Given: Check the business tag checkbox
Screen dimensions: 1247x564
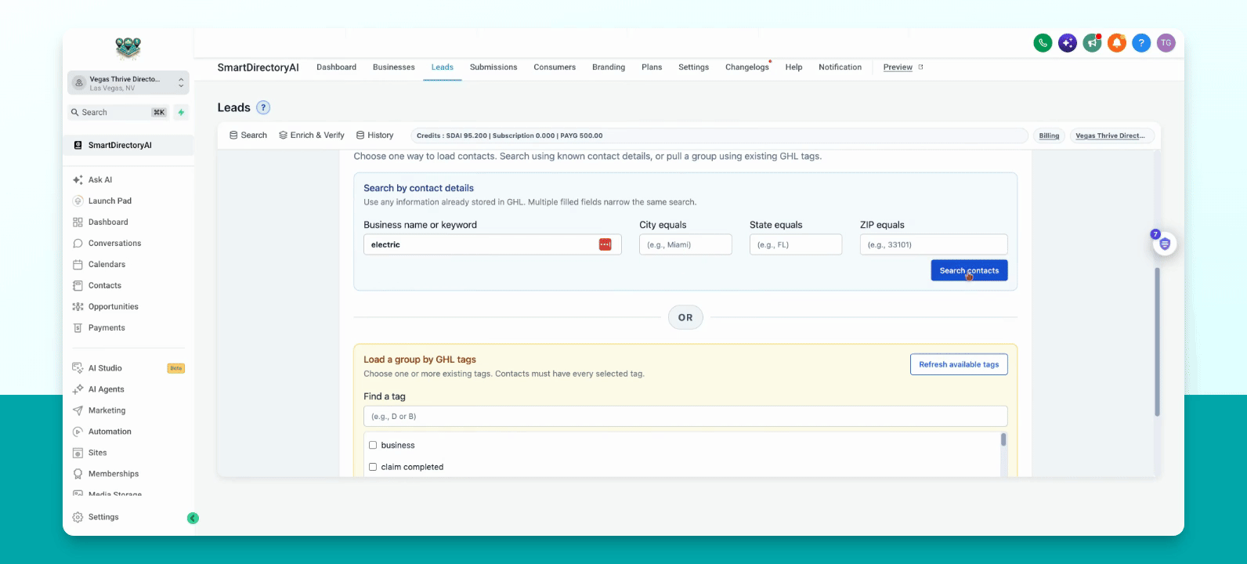Looking at the screenshot, I should tap(373, 445).
